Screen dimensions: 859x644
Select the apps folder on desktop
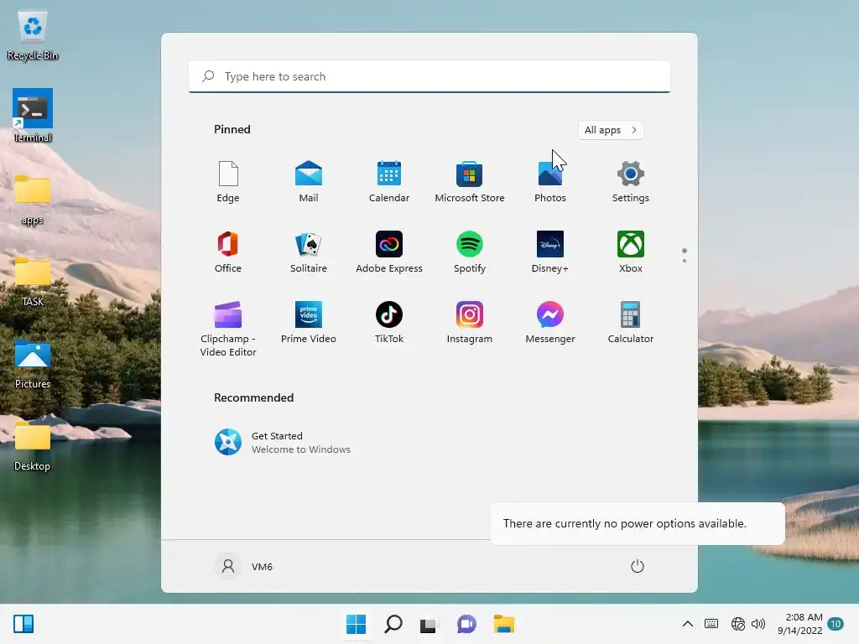33,200
